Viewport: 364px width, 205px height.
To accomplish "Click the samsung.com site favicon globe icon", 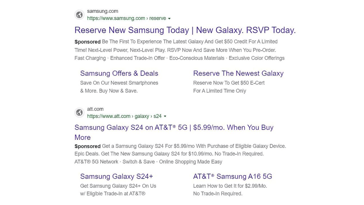I will point(79,15).
